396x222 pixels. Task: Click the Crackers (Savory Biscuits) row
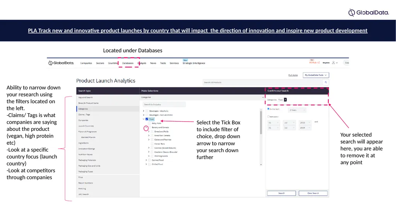tap(166, 152)
